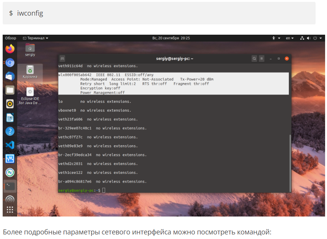Open the clock Вс, 20 сентября 20:25
Image resolution: width=327 pixels, height=239 pixels.
(171, 38)
